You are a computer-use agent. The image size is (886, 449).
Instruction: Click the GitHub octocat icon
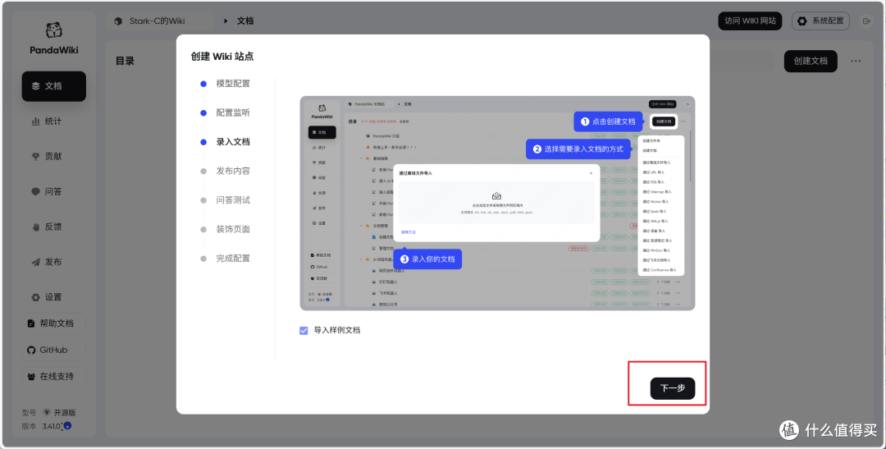31,350
